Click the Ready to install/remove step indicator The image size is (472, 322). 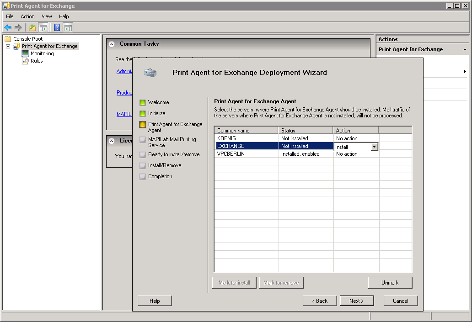[143, 154]
